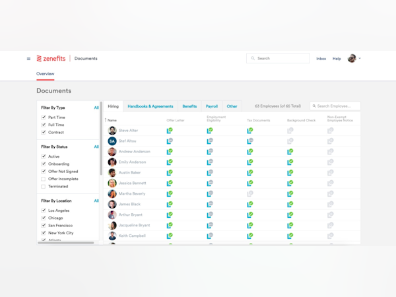396x297 pixels.
Task: Open Emily Anderson's Tax Documents icon
Action: (249, 162)
